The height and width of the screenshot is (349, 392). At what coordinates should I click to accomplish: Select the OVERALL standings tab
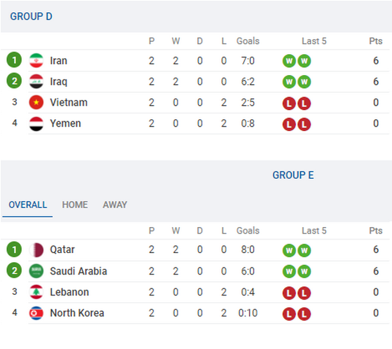(27, 205)
